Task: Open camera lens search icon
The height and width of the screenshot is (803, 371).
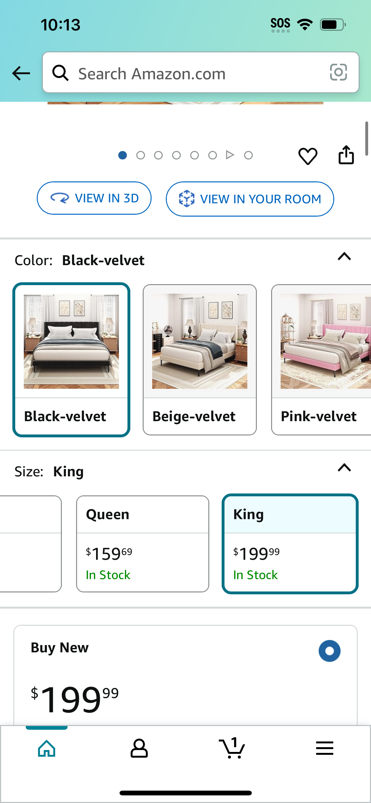Action: [338, 72]
